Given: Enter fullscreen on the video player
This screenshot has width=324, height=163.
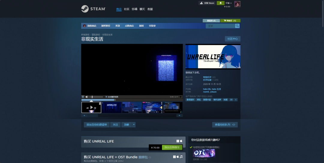Looking at the screenshot, I should click(181, 97).
